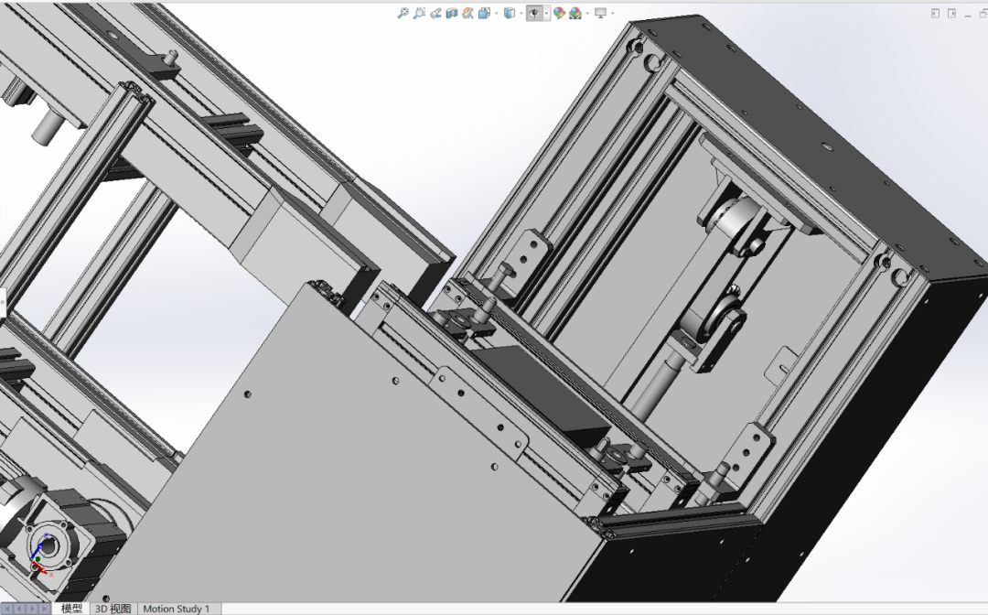Jump to first tab with scroll arrow
The image size is (988, 615).
(x=7, y=608)
